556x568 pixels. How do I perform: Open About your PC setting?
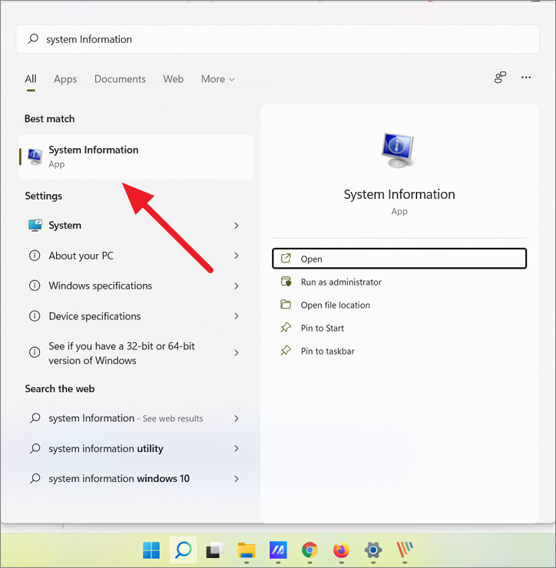click(136, 256)
